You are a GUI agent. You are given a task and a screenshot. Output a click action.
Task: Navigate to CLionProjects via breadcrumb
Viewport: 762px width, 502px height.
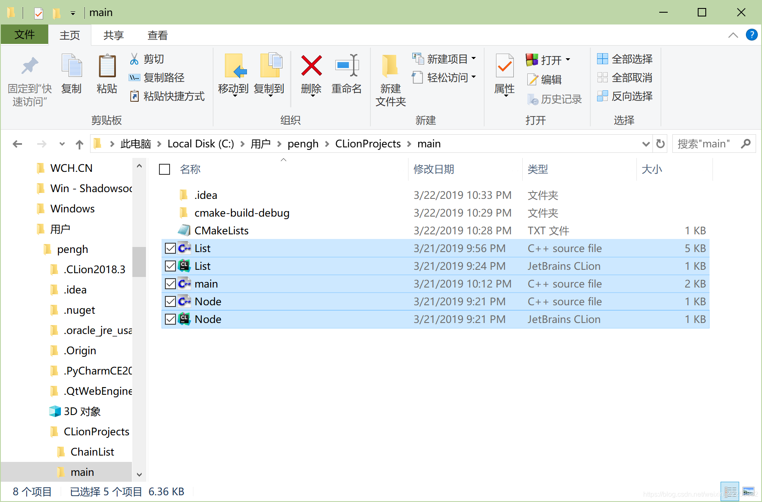tap(367, 144)
